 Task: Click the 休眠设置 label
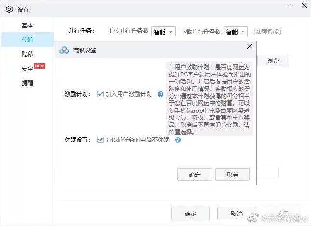pos(77,140)
